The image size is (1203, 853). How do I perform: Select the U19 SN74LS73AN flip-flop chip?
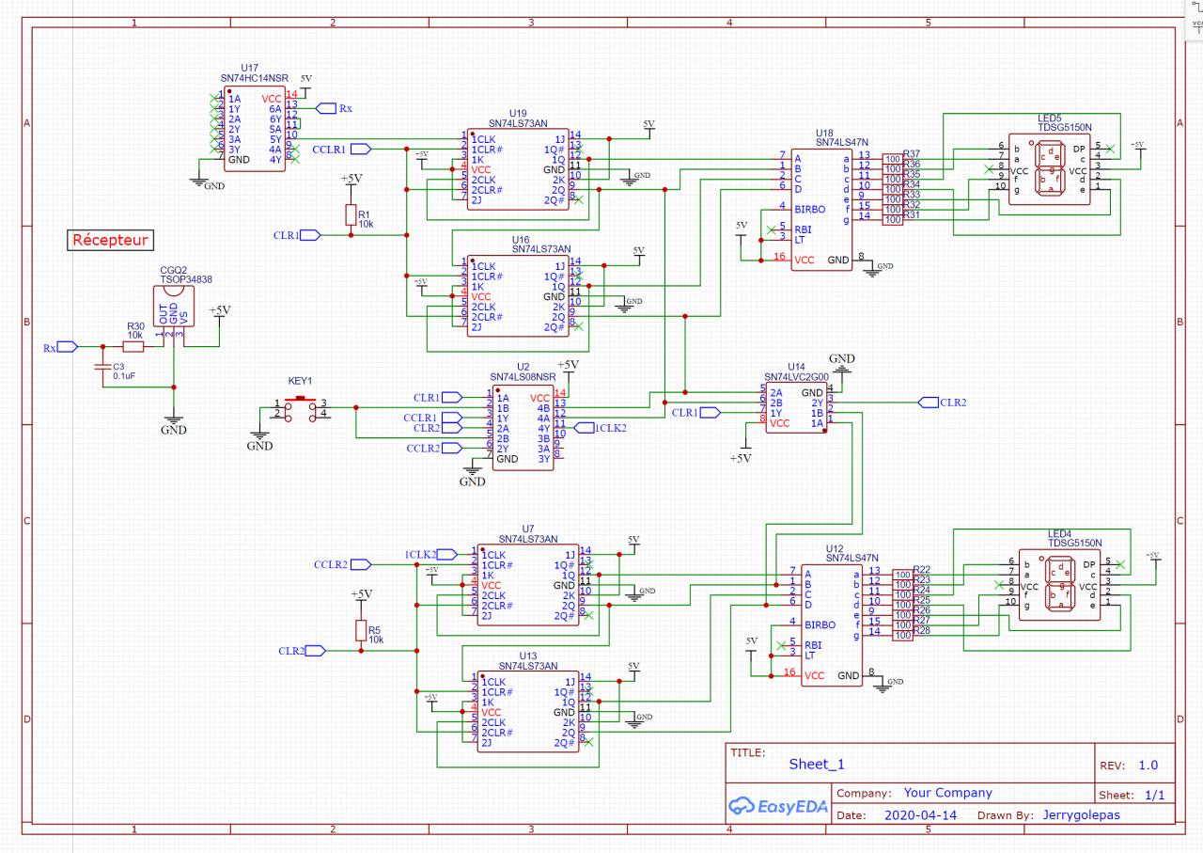coord(520,167)
